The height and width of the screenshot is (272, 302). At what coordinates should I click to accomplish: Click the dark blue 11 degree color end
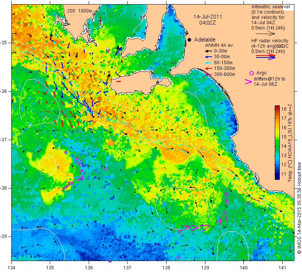pos(277,178)
